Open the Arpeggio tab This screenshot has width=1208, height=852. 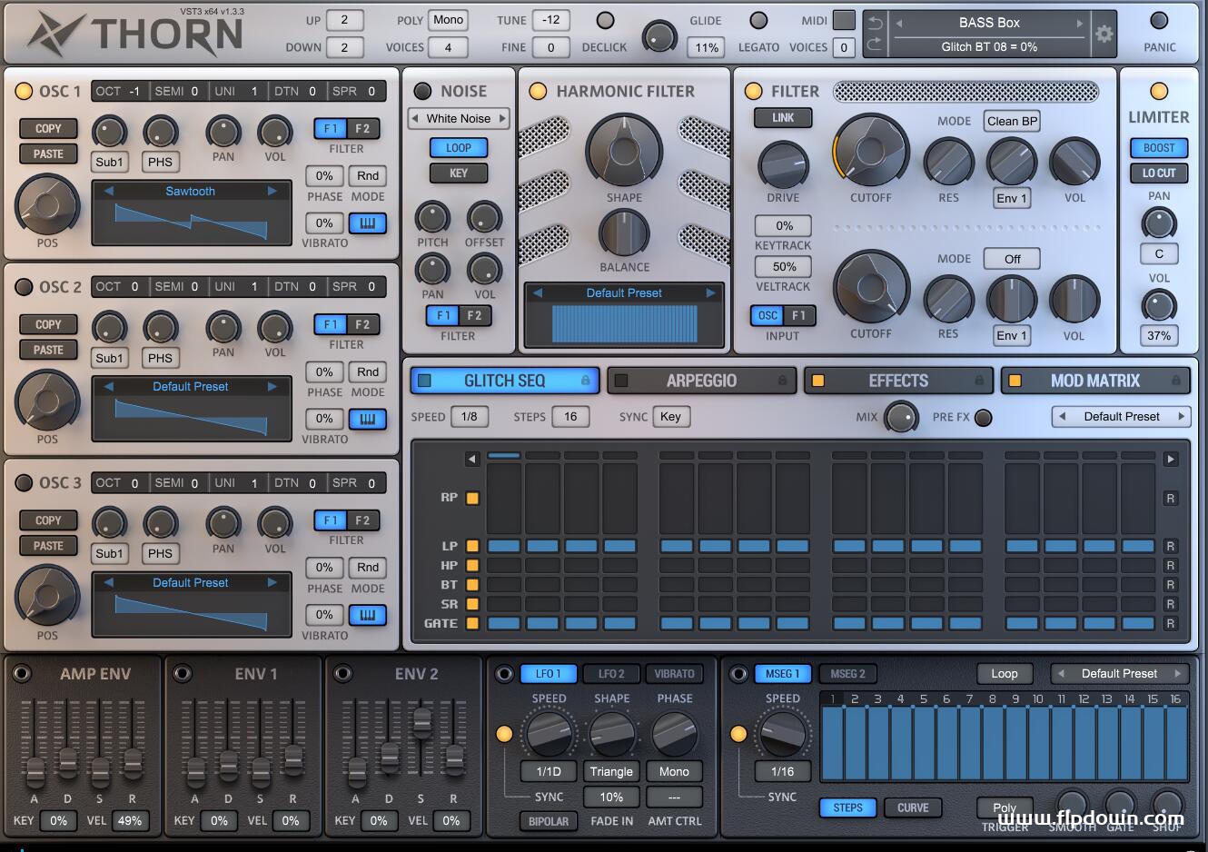(701, 381)
